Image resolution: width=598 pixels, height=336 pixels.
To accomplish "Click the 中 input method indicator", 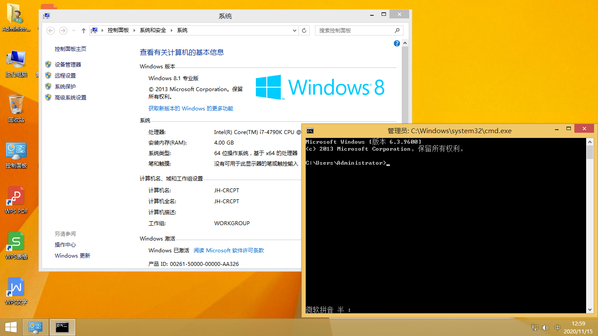I will pos(558,328).
